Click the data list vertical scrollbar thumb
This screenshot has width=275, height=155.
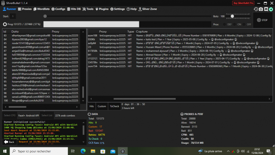pos(83,92)
